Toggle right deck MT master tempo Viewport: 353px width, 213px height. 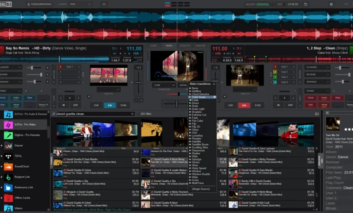(x=239, y=53)
